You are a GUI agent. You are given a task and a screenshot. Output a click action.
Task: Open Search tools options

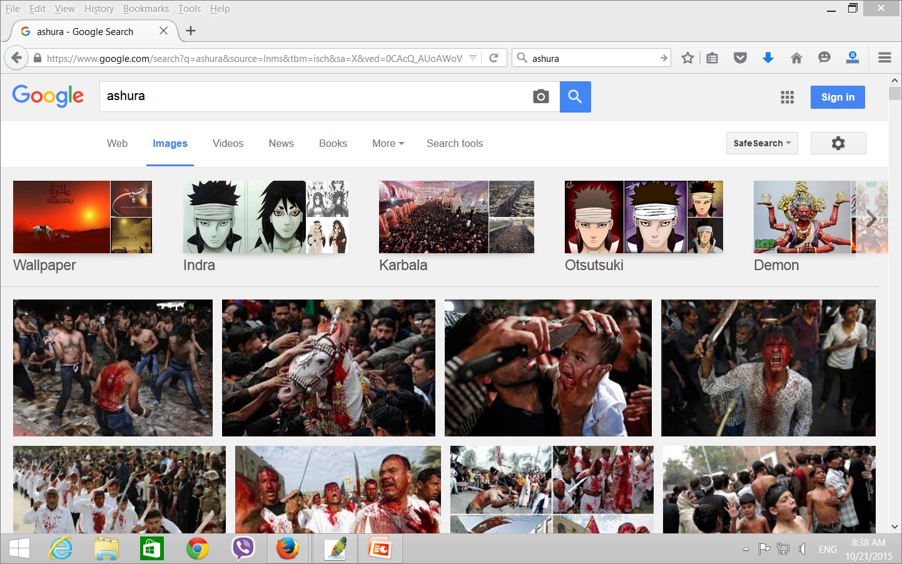click(455, 143)
